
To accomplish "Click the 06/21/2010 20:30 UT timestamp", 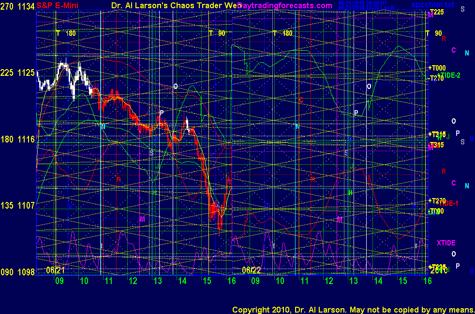I will pos(363,3).
